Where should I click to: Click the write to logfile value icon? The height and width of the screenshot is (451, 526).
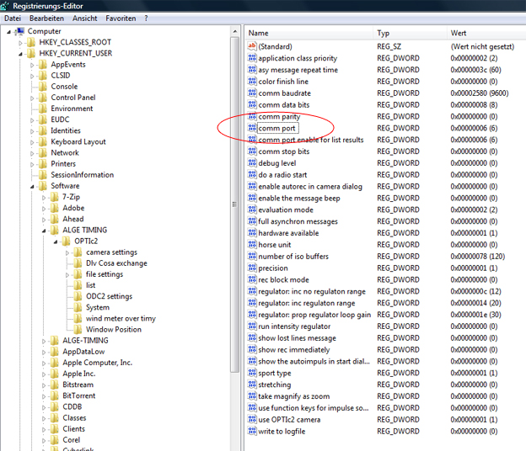252,432
